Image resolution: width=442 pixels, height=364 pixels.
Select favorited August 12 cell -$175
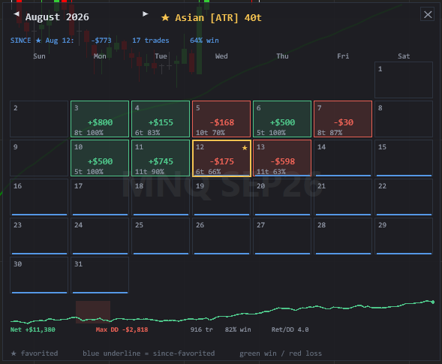point(221,158)
